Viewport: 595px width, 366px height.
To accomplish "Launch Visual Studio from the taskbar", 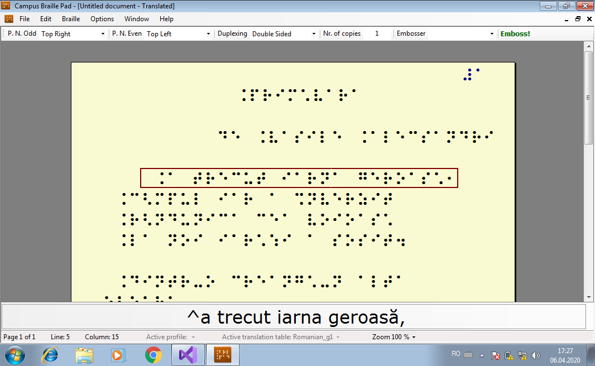I will click(x=188, y=354).
